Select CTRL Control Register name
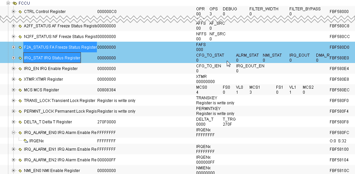This screenshot has height=174, width=355. pos(45,12)
